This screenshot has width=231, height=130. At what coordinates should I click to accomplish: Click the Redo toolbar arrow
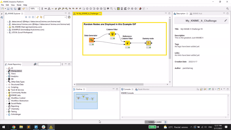pyautogui.click(x=27, y=9)
